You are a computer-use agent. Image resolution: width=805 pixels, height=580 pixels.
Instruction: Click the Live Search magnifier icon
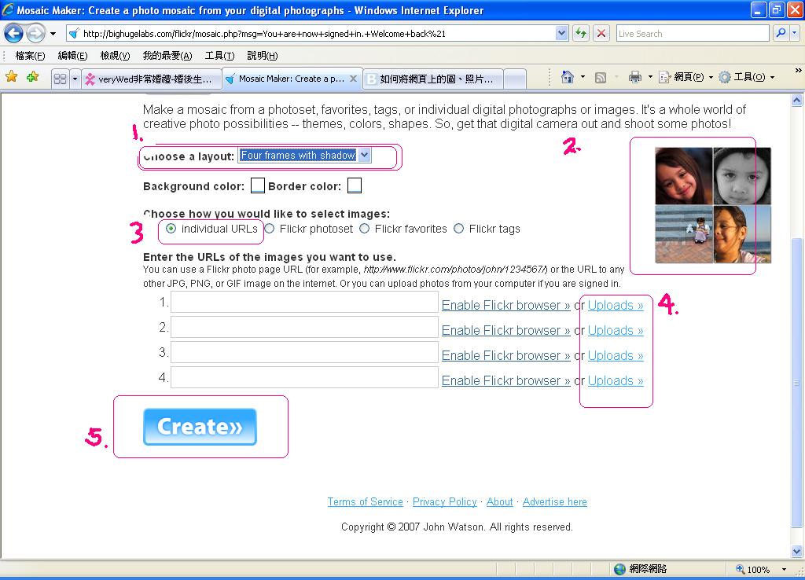pos(781,33)
